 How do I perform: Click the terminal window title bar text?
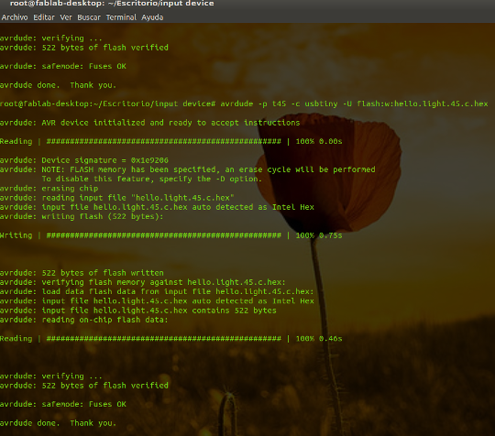[x=112, y=4]
